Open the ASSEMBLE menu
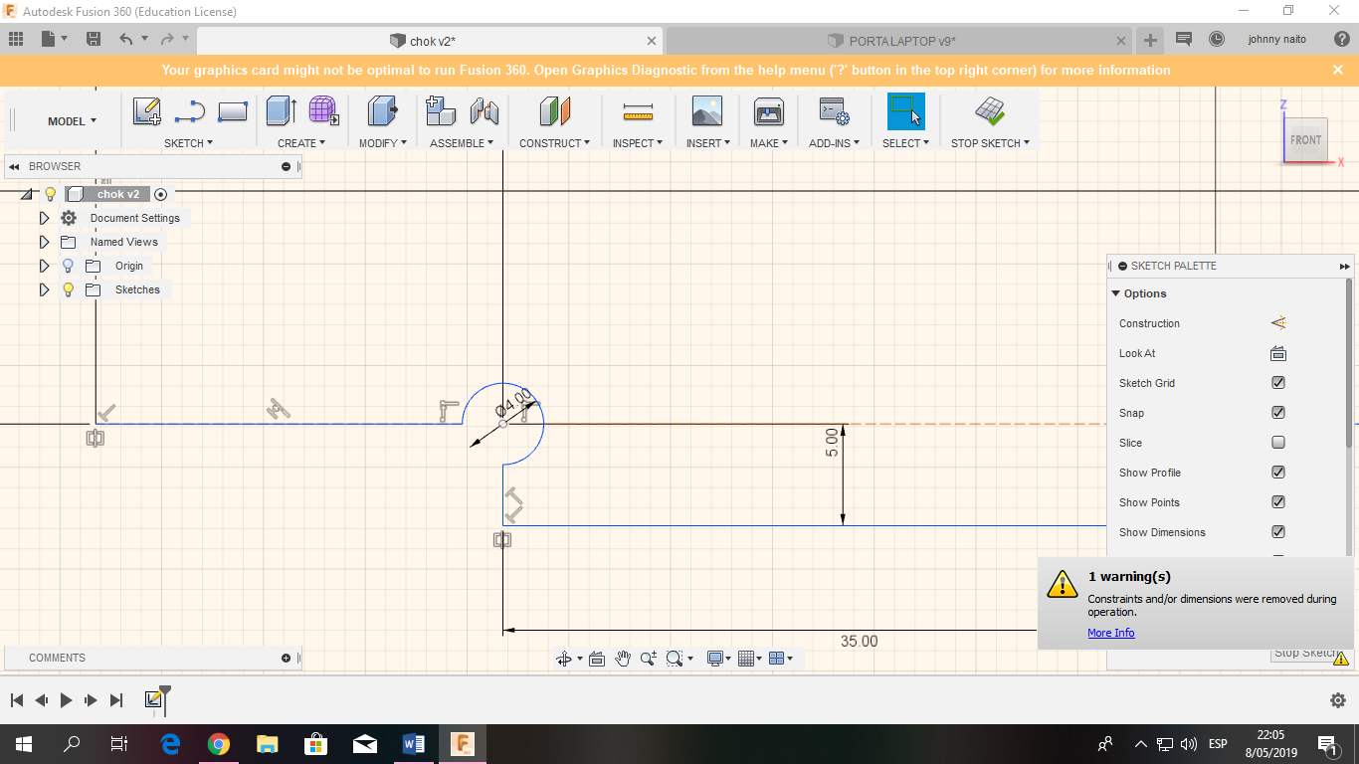 point(463,143)
